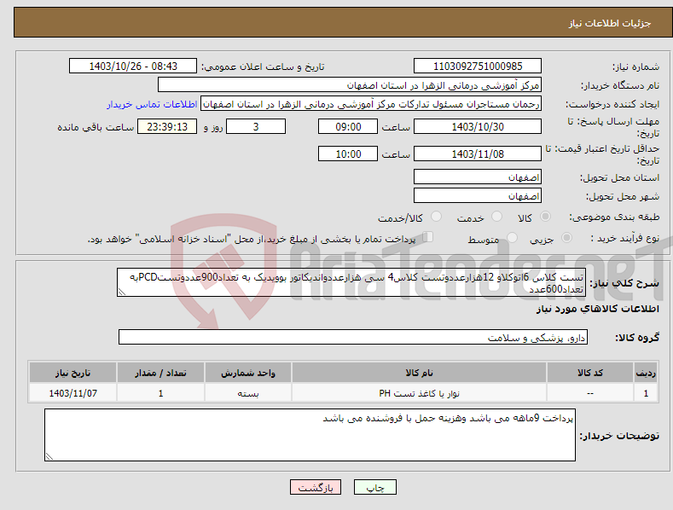The height and width of the screenshot is (510, 673).
Task: Click the need date cell 1403/11/07
Action: coord(73,393)
